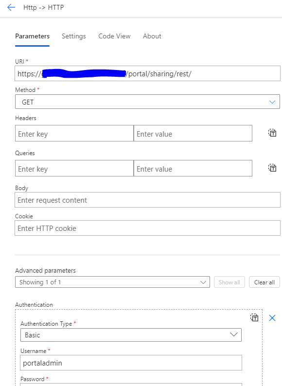Open the Code View tab
This screenshot has height=386, width=282.
click(x=115, y=36)
